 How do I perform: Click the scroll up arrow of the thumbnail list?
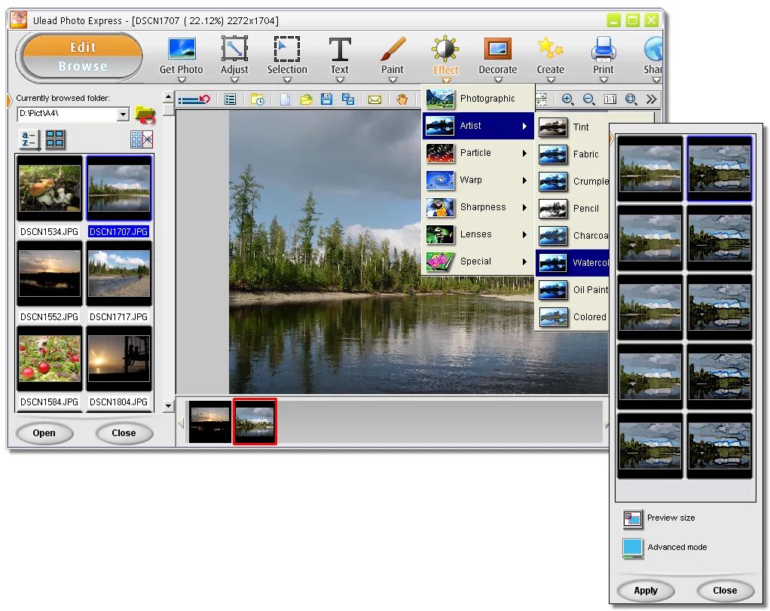169,96
